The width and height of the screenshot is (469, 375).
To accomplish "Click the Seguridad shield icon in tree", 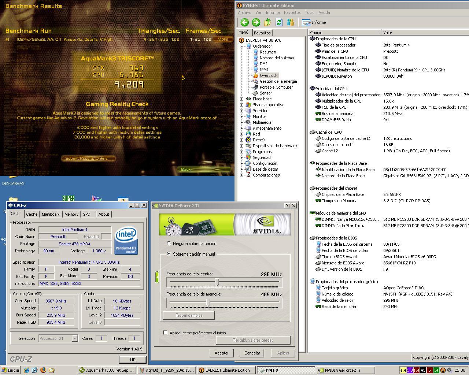I will (x=248, y=157).
